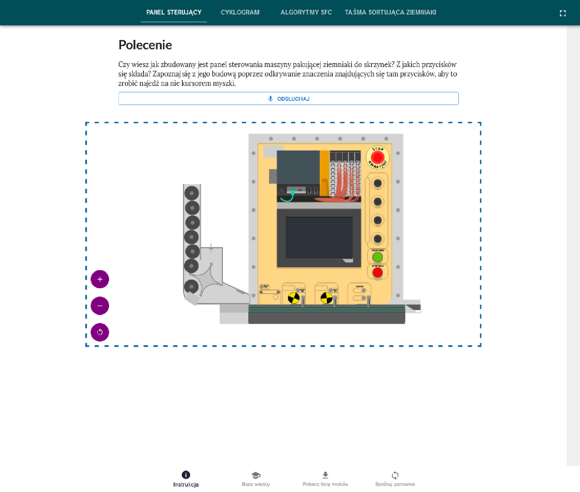Image resolution: width=580 pixels, height=492 pixels.
Task: Zoom in with the purple plus button
Action: click(x=100, y=279)
